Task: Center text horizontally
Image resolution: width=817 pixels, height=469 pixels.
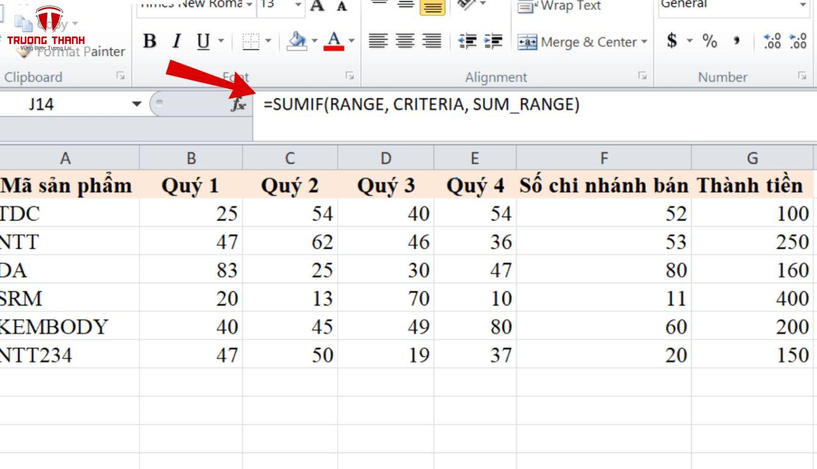Action: pyautogui.click(x=405, y=42)
